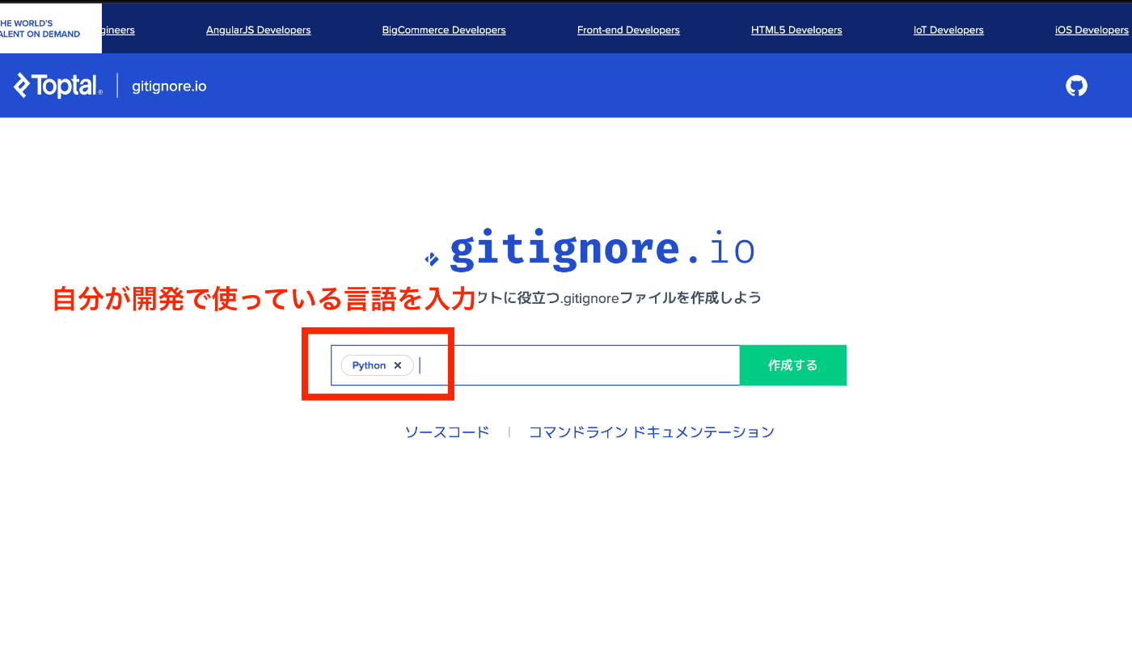Click the large gitignore.io logo

coord(590,249)
